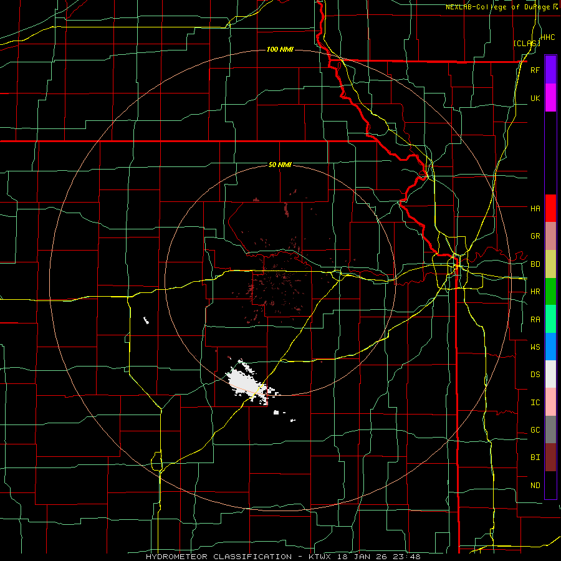This screenshot has height=561, width=561.
Task: Click the GC legend label
Action: [535, 430]
